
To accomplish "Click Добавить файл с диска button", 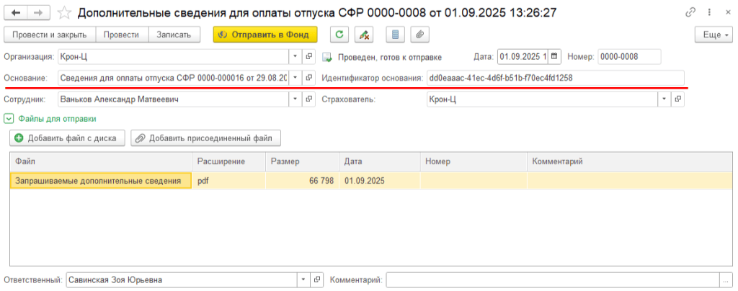I will tap(67, 138).
